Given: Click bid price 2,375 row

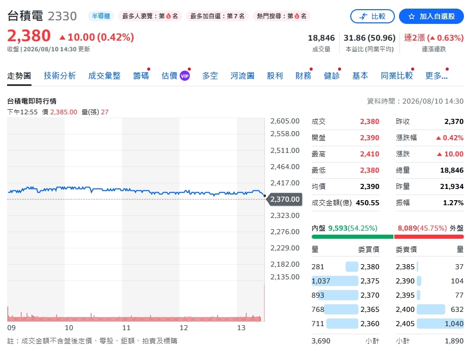Looking at the screenshot, I should (x=345, y=281).
